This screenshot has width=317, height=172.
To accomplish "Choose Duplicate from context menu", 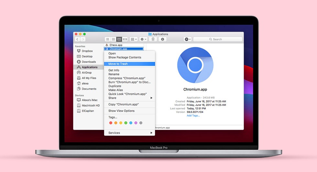I will pyautogui.click(x=129, y=86).
